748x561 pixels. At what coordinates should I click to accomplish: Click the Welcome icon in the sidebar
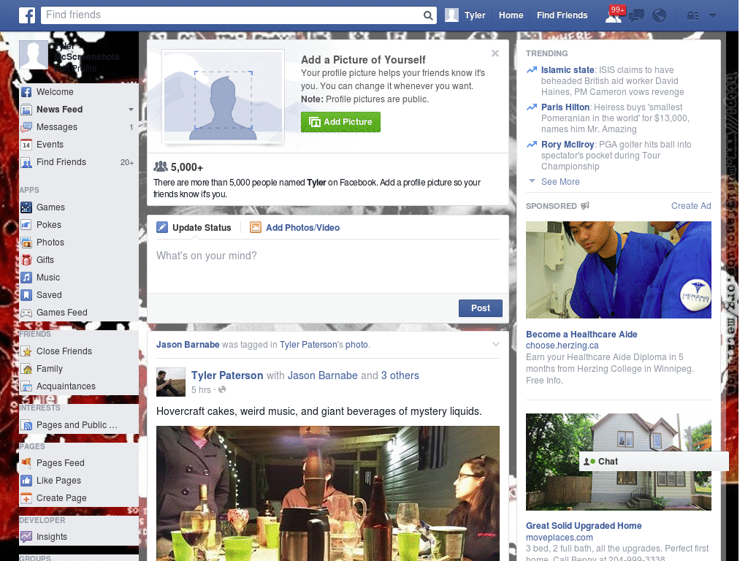(x=26, y=92)
